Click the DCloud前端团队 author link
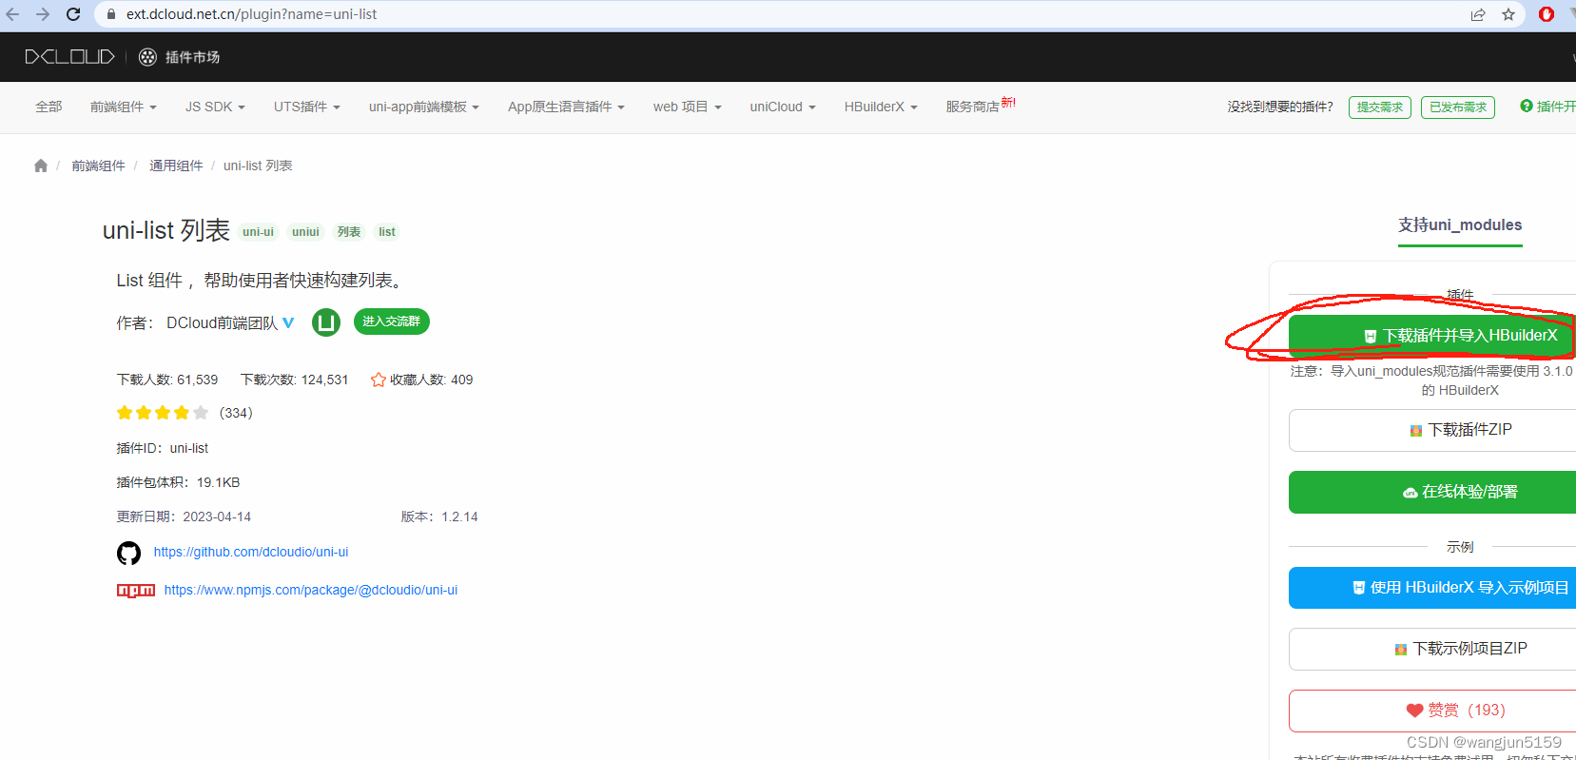1576x760 pixels. click(x=223, y=323)
